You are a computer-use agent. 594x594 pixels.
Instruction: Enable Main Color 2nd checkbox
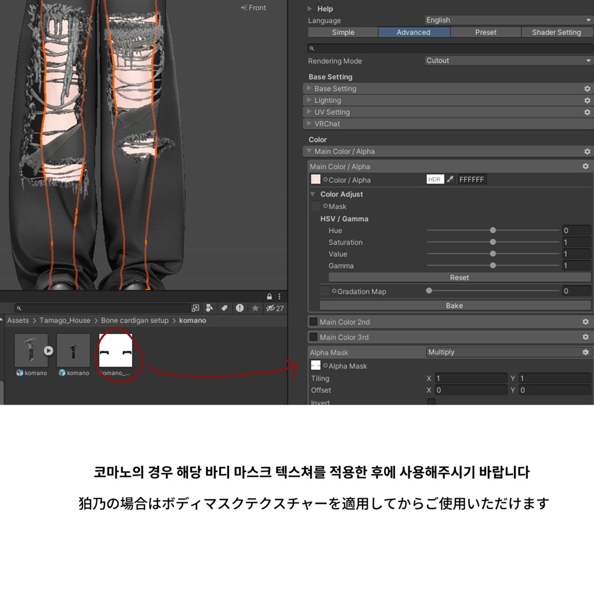coord(313,321)
